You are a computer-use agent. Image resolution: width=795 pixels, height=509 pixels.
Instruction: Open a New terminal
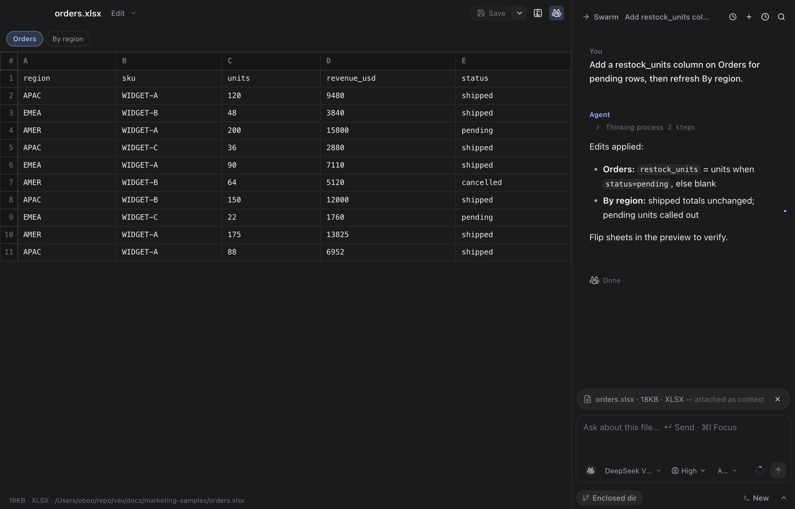[756, 498]
